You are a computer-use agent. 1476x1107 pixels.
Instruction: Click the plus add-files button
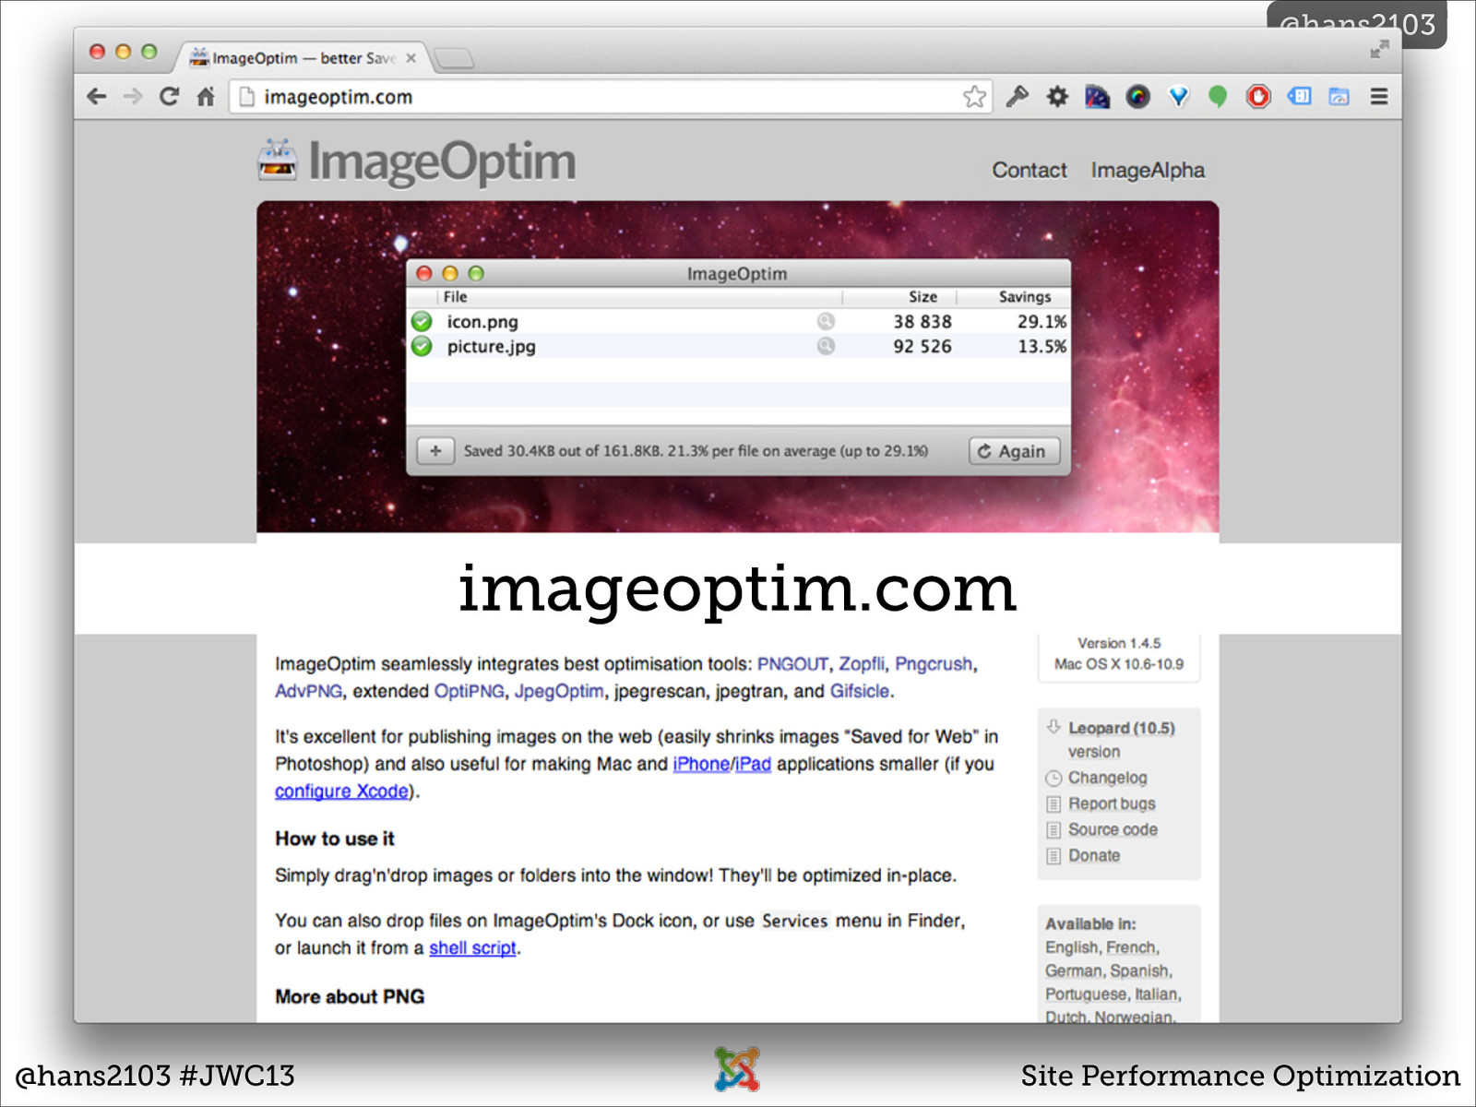[435, 451]
